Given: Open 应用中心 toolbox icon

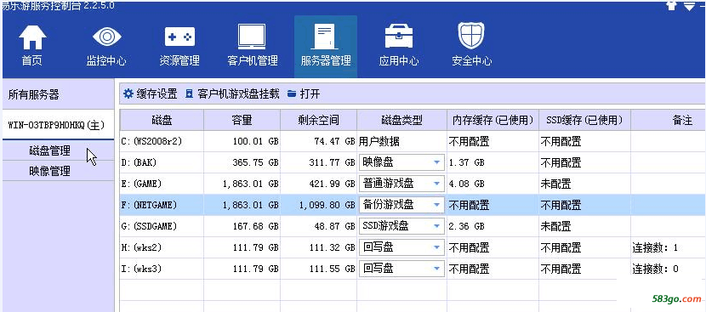Looking at the screenshot, I should coord(398,46).
